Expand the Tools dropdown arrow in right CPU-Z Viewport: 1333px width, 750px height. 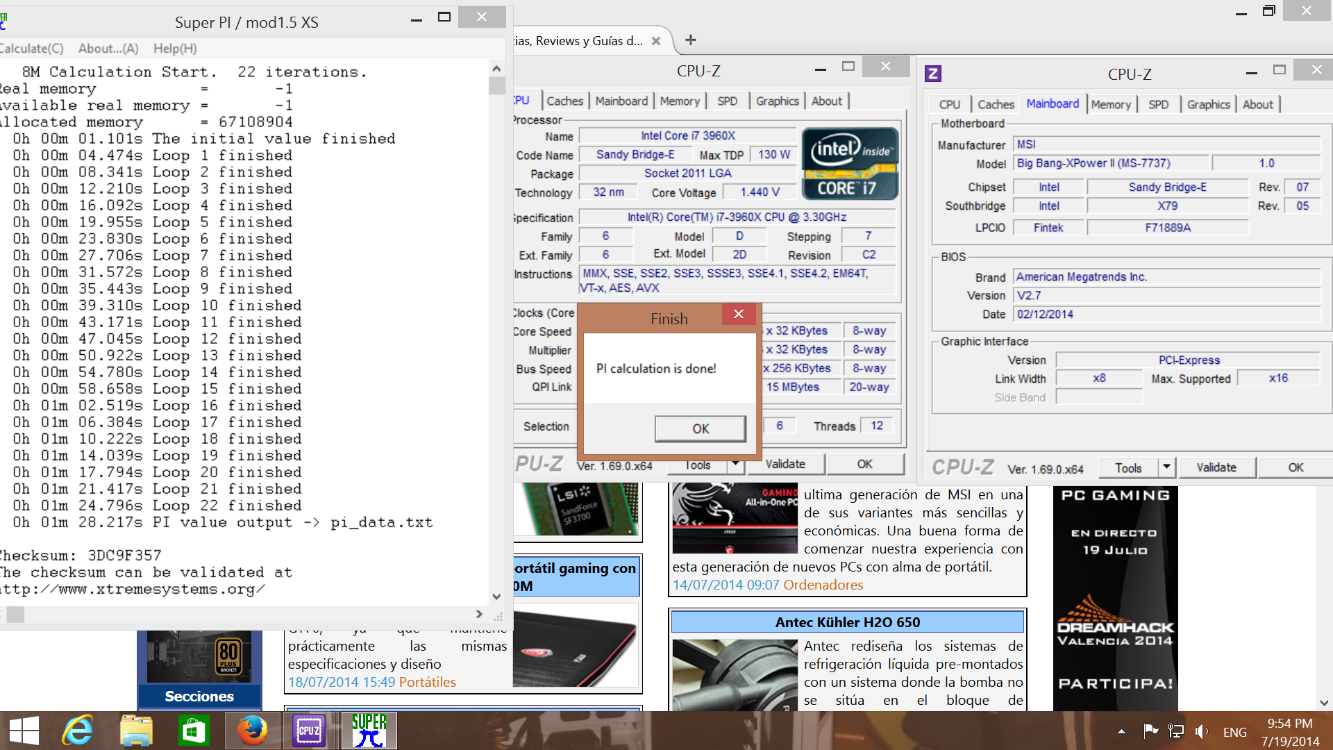1166,467
